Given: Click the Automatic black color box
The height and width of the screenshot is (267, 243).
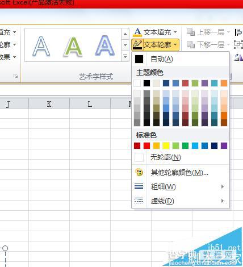Looking at the screenshot, I should click(x=139, y=59).
